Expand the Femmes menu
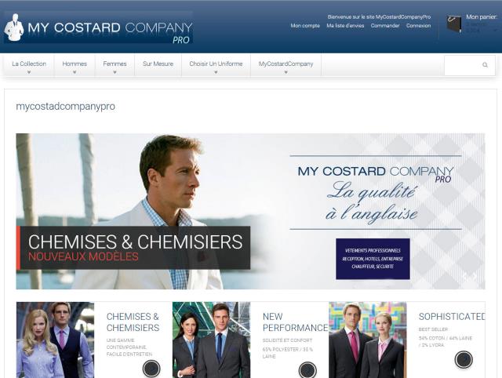Screen dimensions: 502x378 [115, 66]
